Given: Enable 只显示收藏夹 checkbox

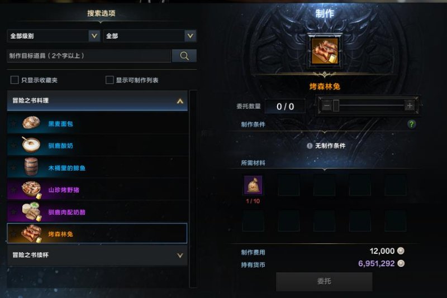Looking at the screenshot, I should (x=15, y=80).
